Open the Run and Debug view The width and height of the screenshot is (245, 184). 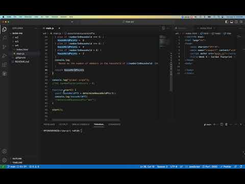(5, 56)
